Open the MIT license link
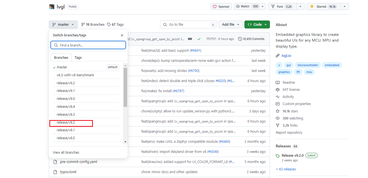The image size is (368, 178). (288, 90)
